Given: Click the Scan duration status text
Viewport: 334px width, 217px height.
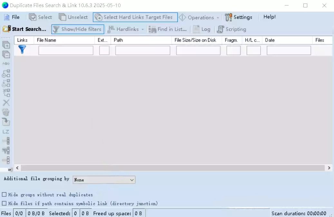Looking at the screenshot, I should [299, 213].
